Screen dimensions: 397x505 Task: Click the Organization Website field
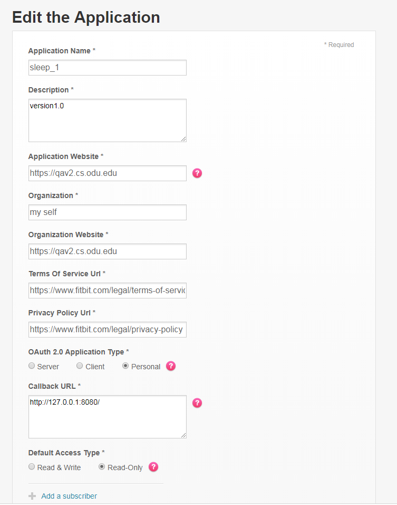pyautogui.click(x=107, y=251)
